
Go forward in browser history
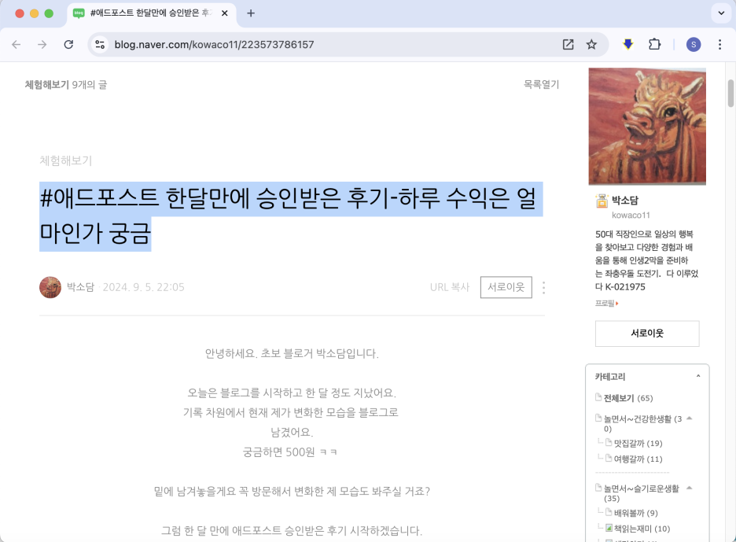point(42,45)
